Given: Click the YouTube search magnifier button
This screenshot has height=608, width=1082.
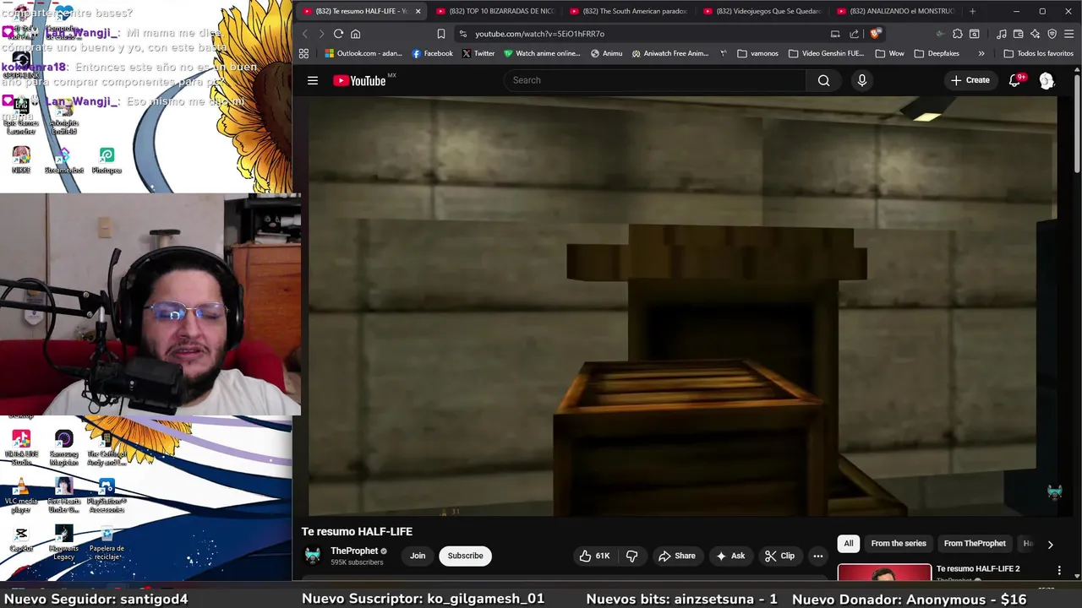Looking at the screenshot, I should pyautogui.click(x=823, y=80).
